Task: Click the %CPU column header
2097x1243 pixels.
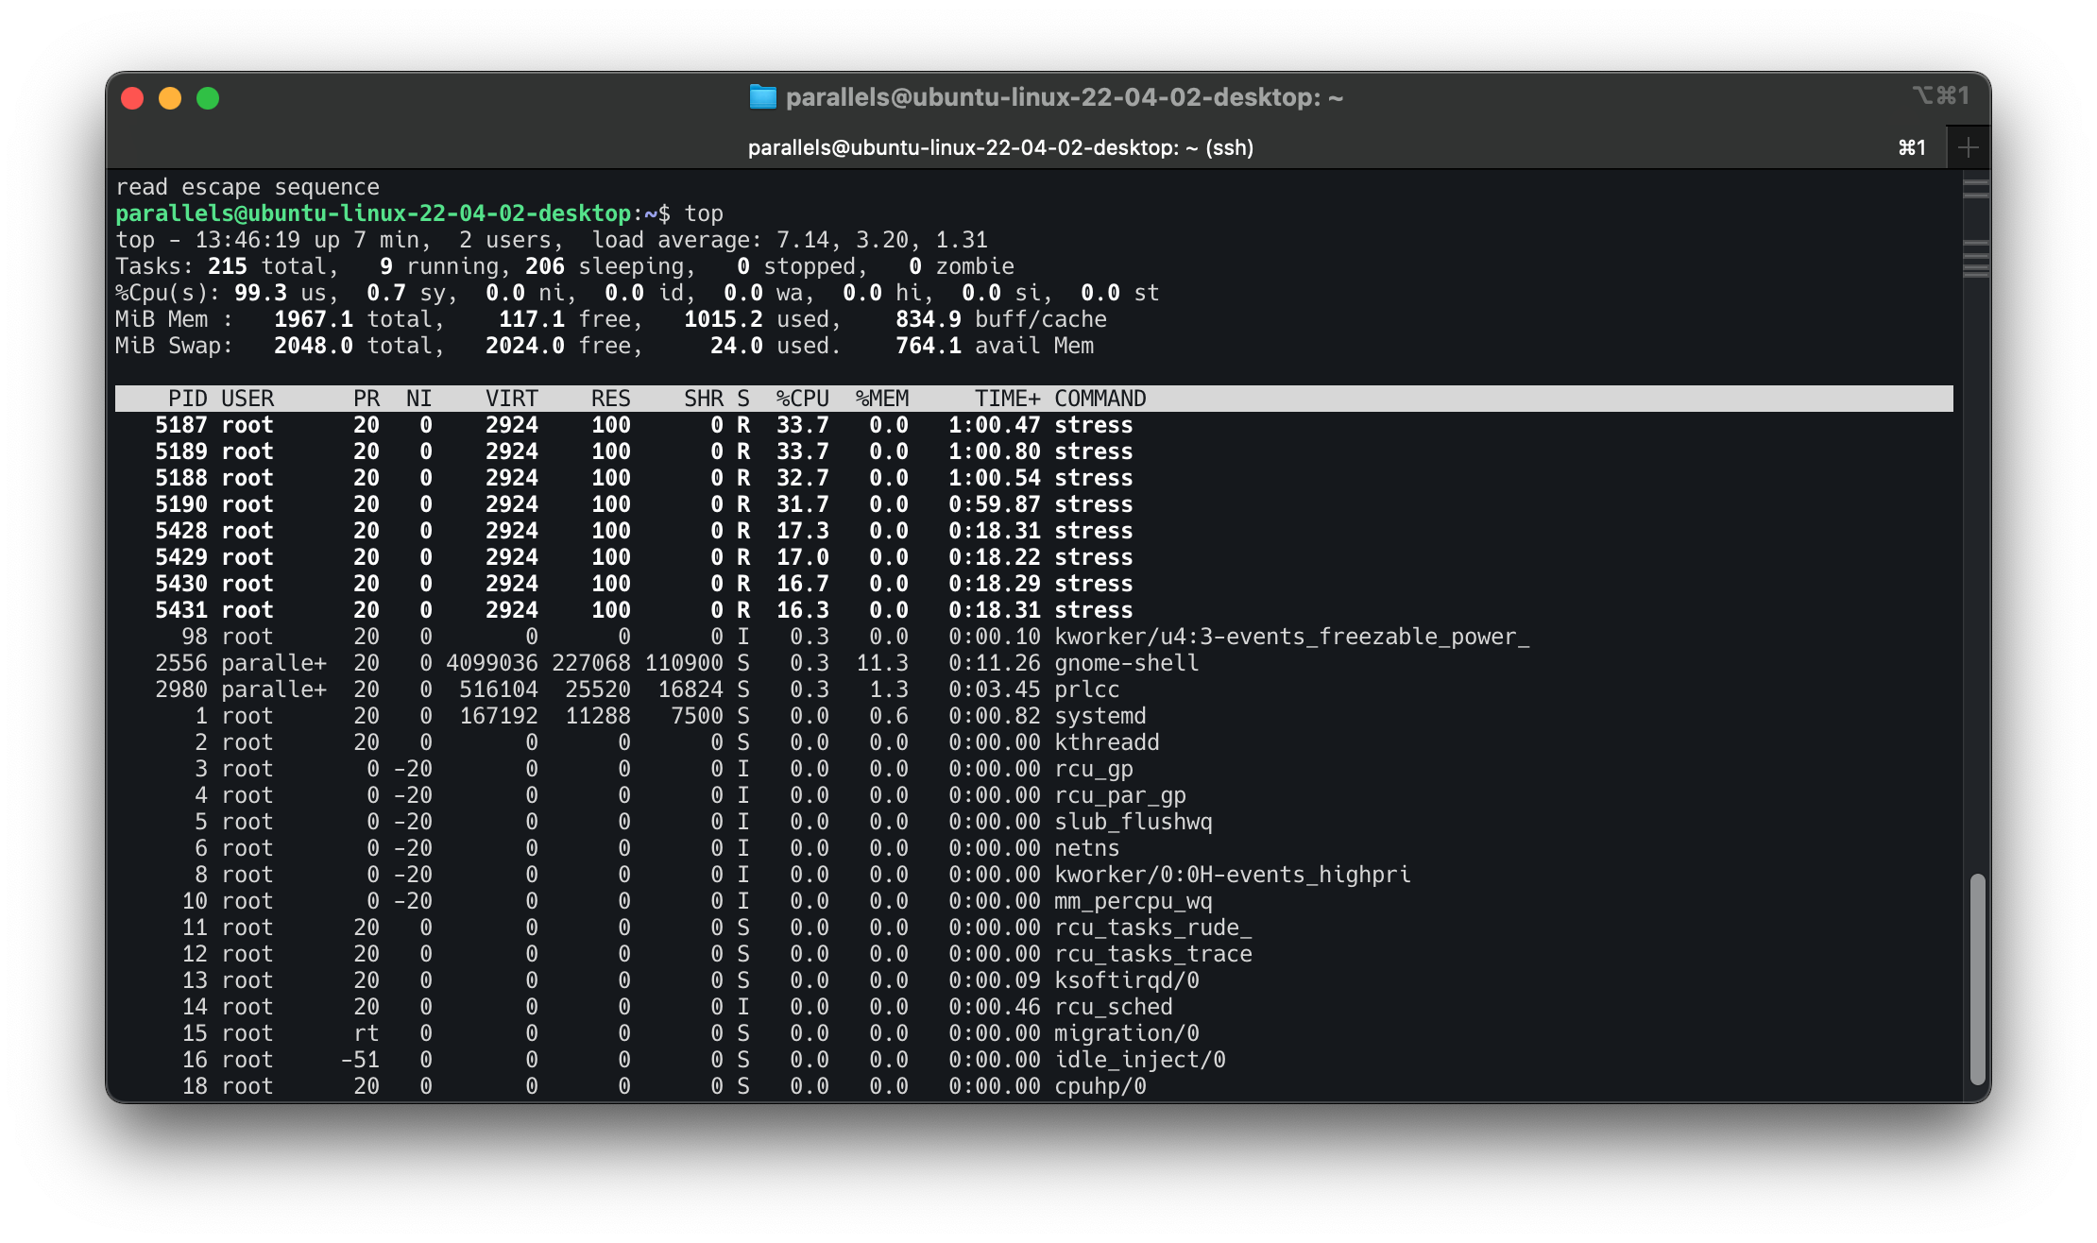Action: coord(803,399)
